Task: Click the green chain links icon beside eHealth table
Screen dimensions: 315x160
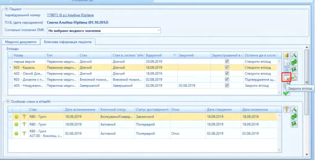Action: pos(294,116)
